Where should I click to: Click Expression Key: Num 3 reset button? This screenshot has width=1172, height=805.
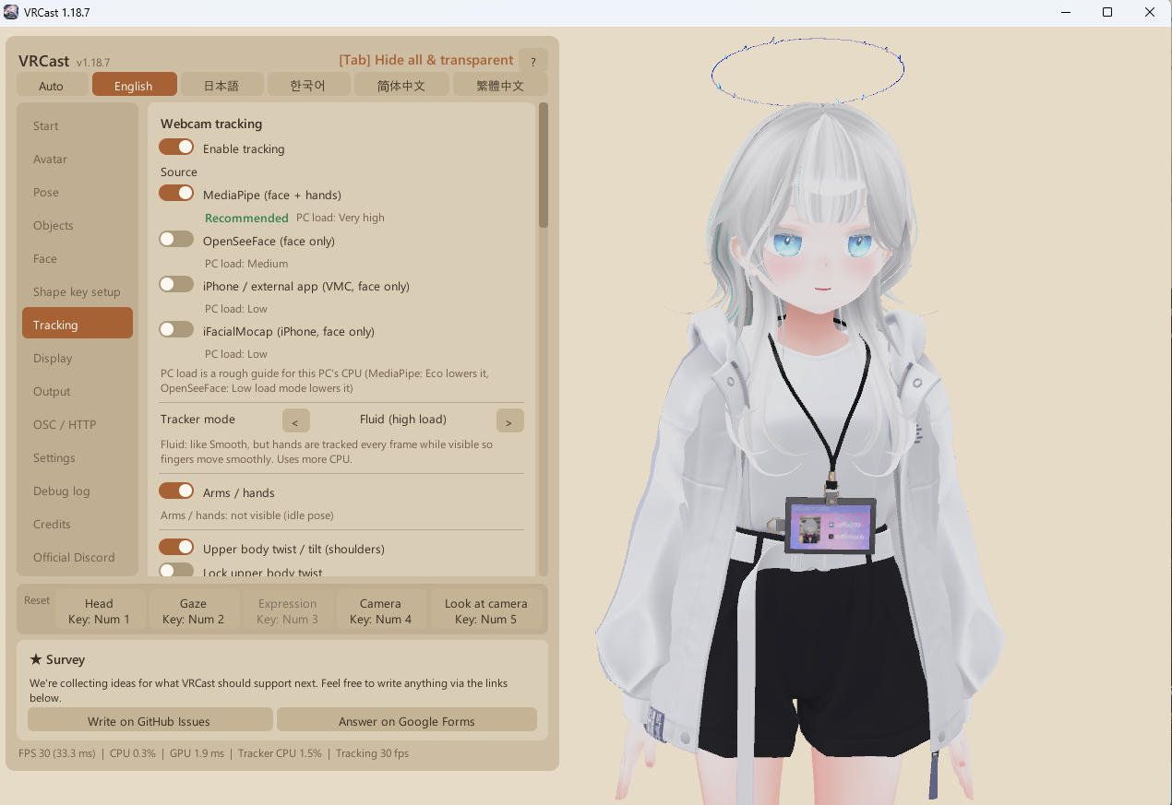tap(288, 610)
